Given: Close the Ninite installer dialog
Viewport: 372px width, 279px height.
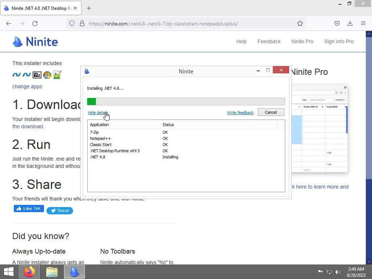Looking at the screenshot, I should click(281, 70).
